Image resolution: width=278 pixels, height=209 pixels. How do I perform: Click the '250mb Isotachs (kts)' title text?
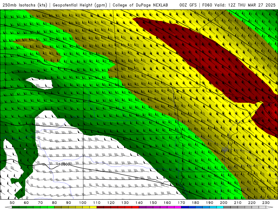click(x=25, y=5)
